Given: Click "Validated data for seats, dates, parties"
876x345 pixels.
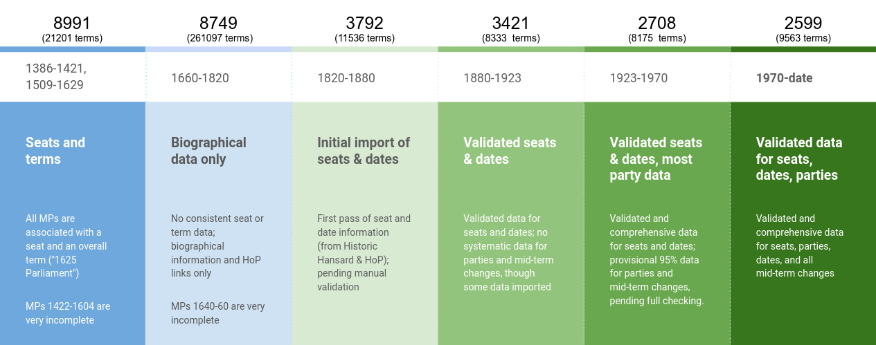Looking at the screenshot, I should point(799,159).
